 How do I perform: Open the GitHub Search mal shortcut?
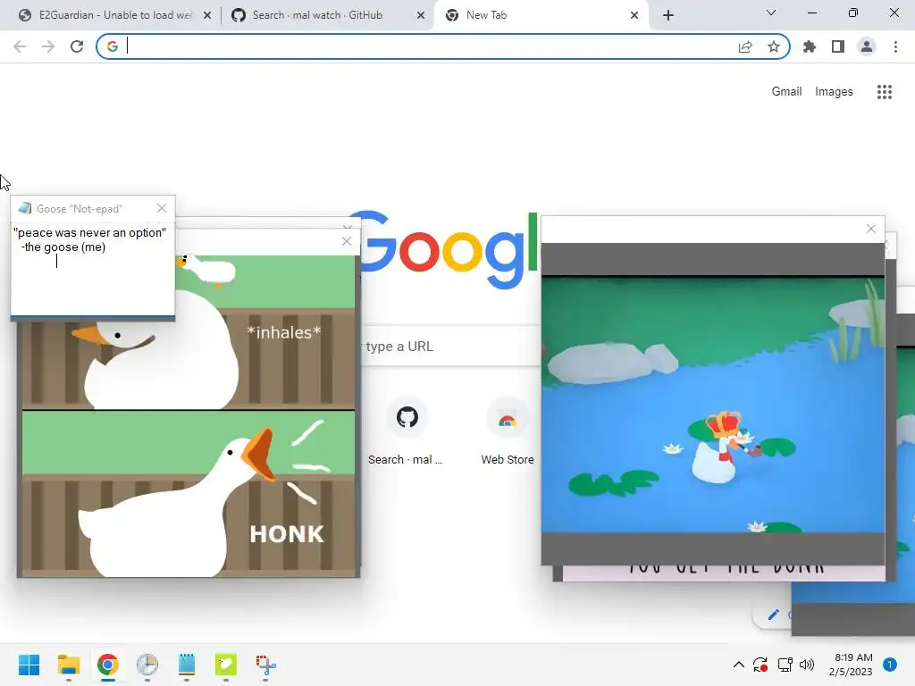pos(407,431)
